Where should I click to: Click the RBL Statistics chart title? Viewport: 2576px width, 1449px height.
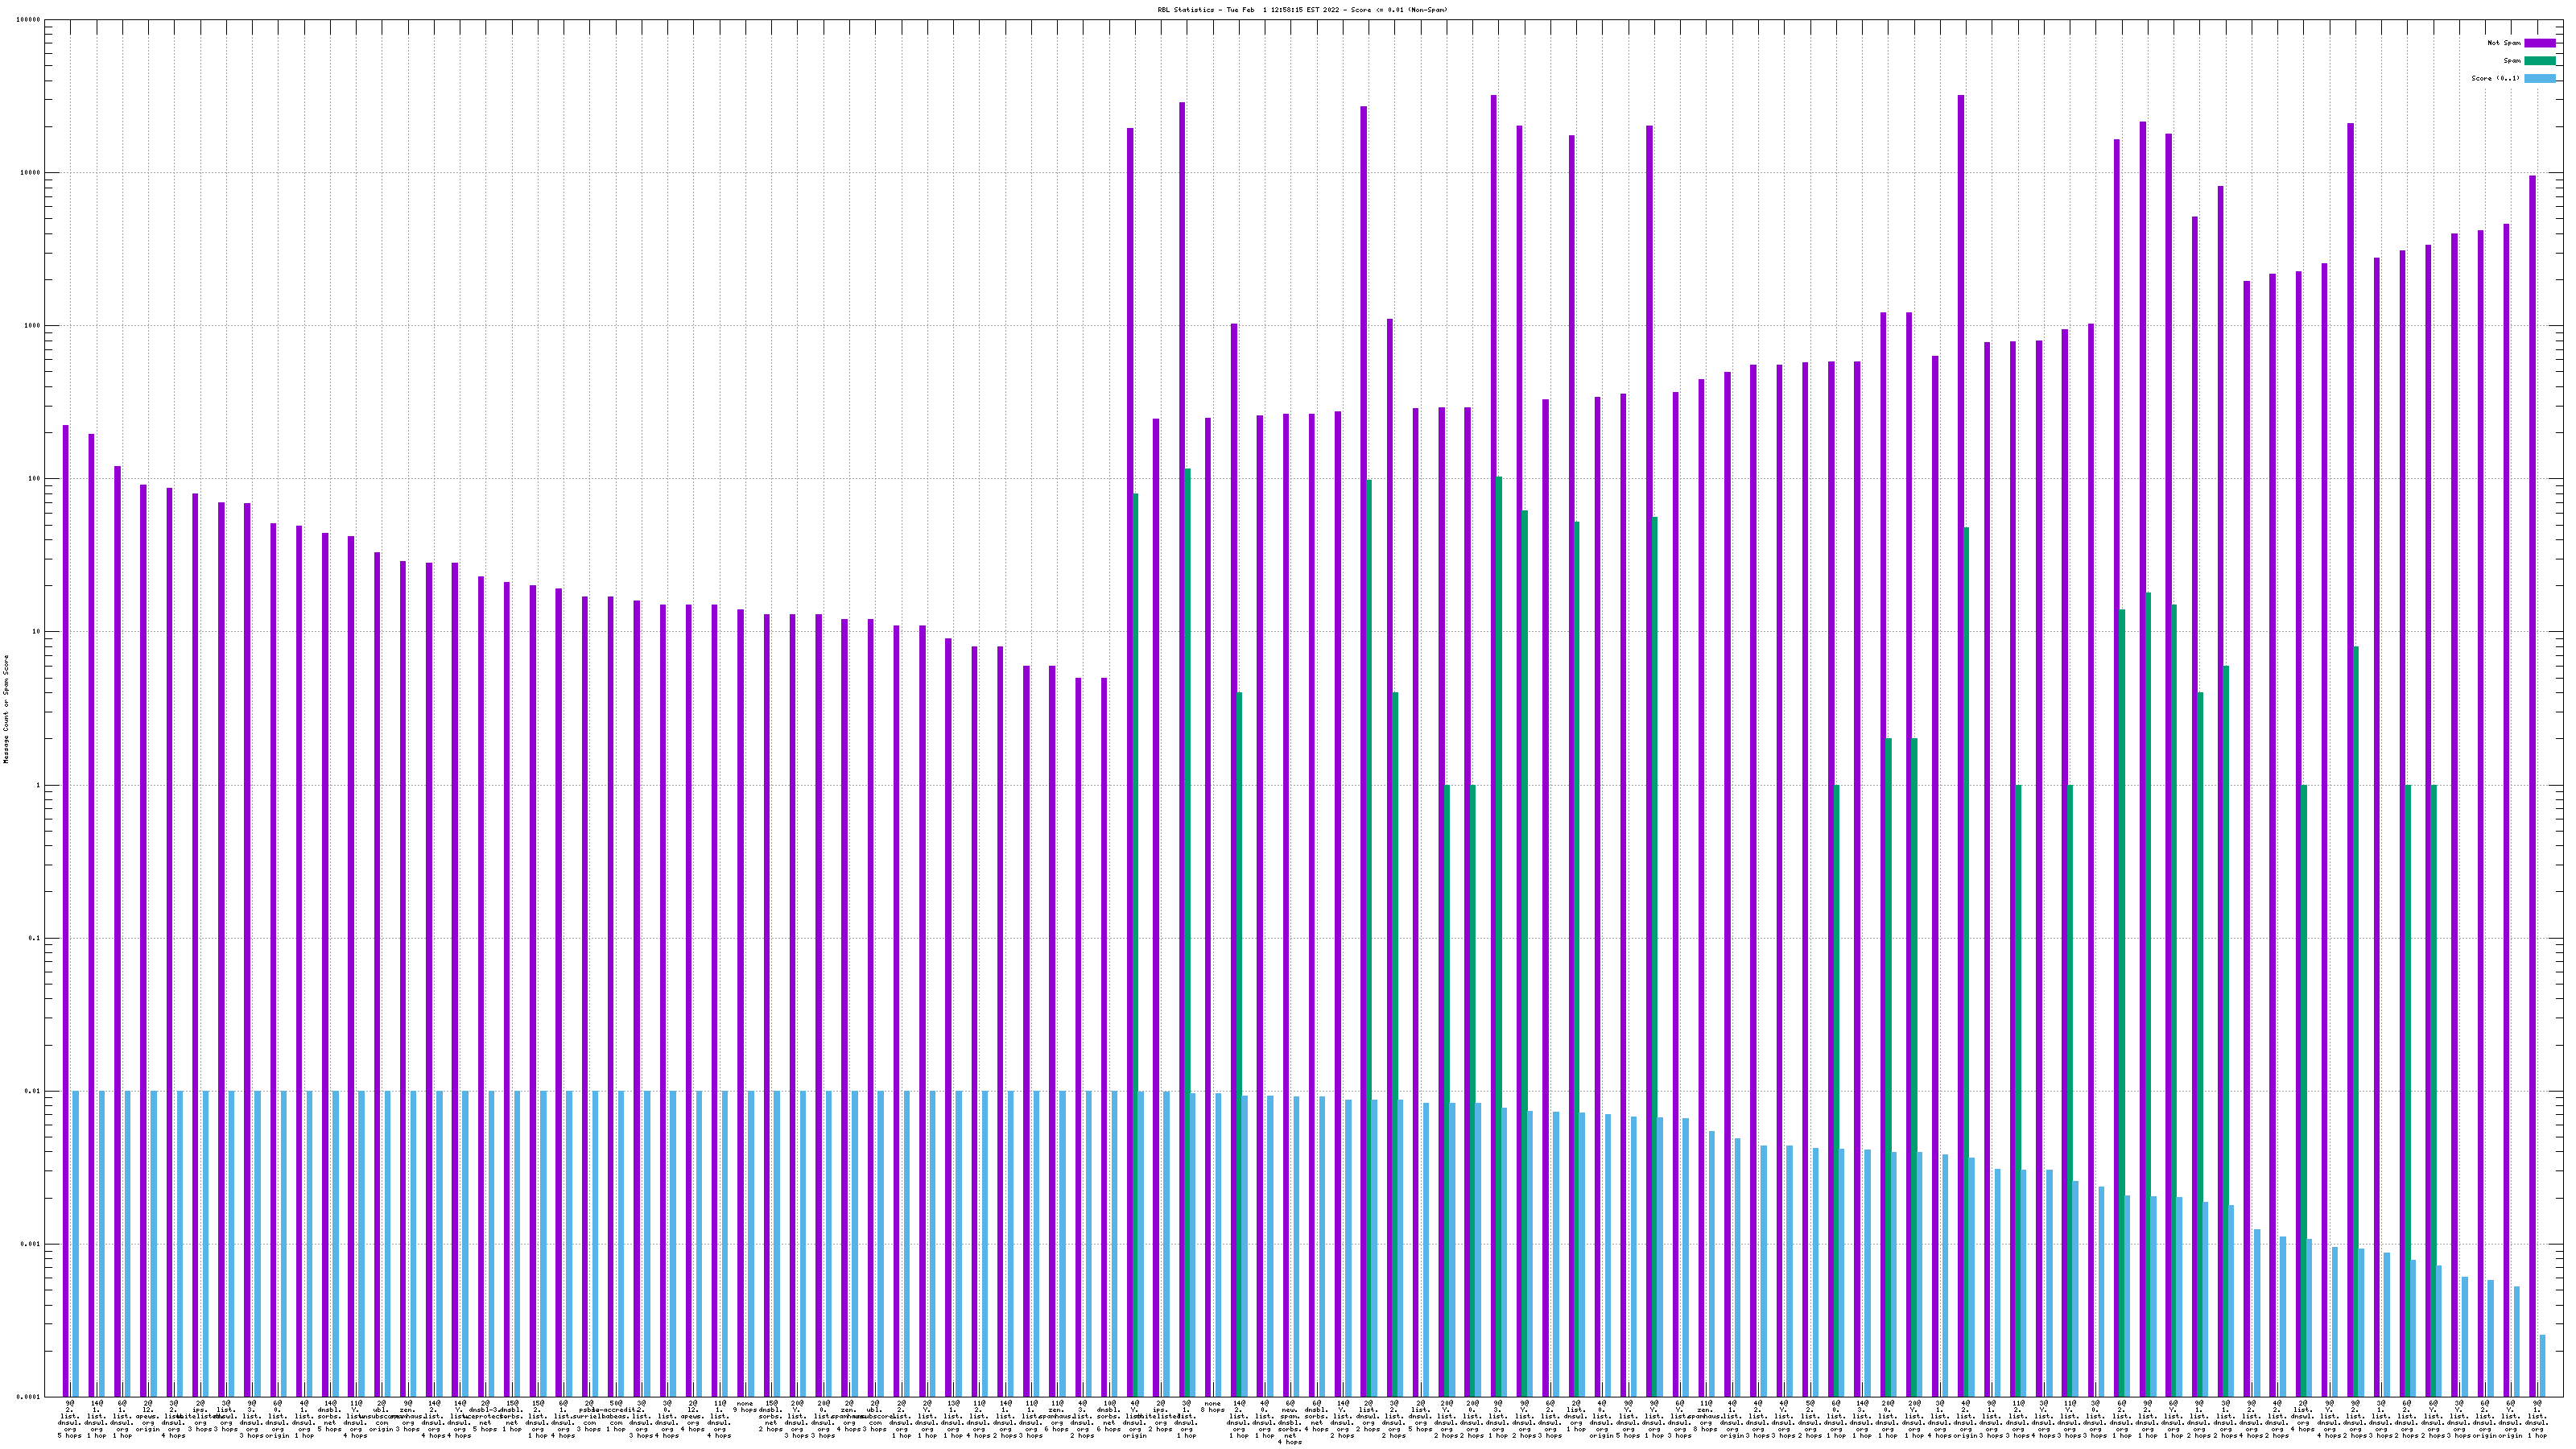click(1301, 10)
